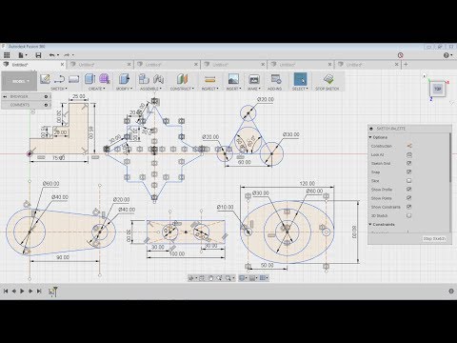Expand the INSPECT menu
The height and width of the screenshot is (343, 457).
tap(209, 89)
